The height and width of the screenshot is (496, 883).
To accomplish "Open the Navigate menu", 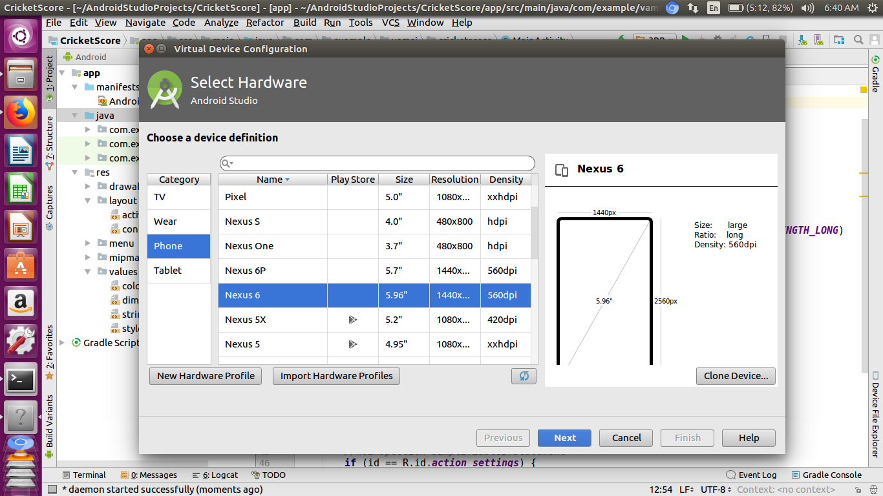I will point(145,23).
